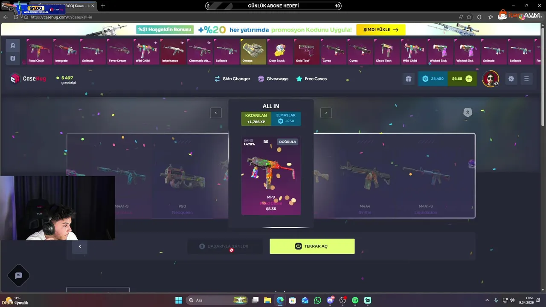Open Disco Tech drop in live feed

[387, 52]
